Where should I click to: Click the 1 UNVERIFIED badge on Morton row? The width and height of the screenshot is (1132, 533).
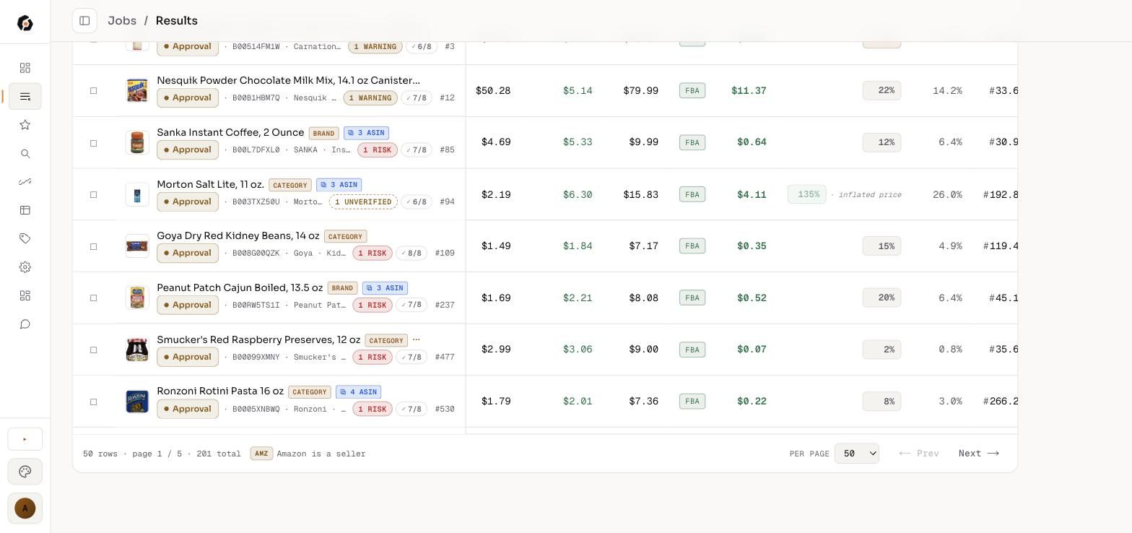[363, 201]
